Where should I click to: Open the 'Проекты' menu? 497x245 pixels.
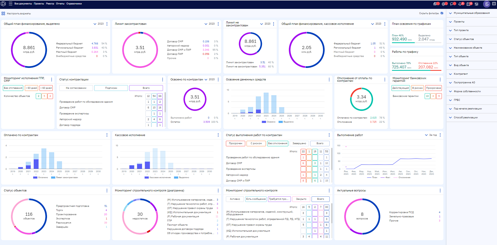click(39, 4)
